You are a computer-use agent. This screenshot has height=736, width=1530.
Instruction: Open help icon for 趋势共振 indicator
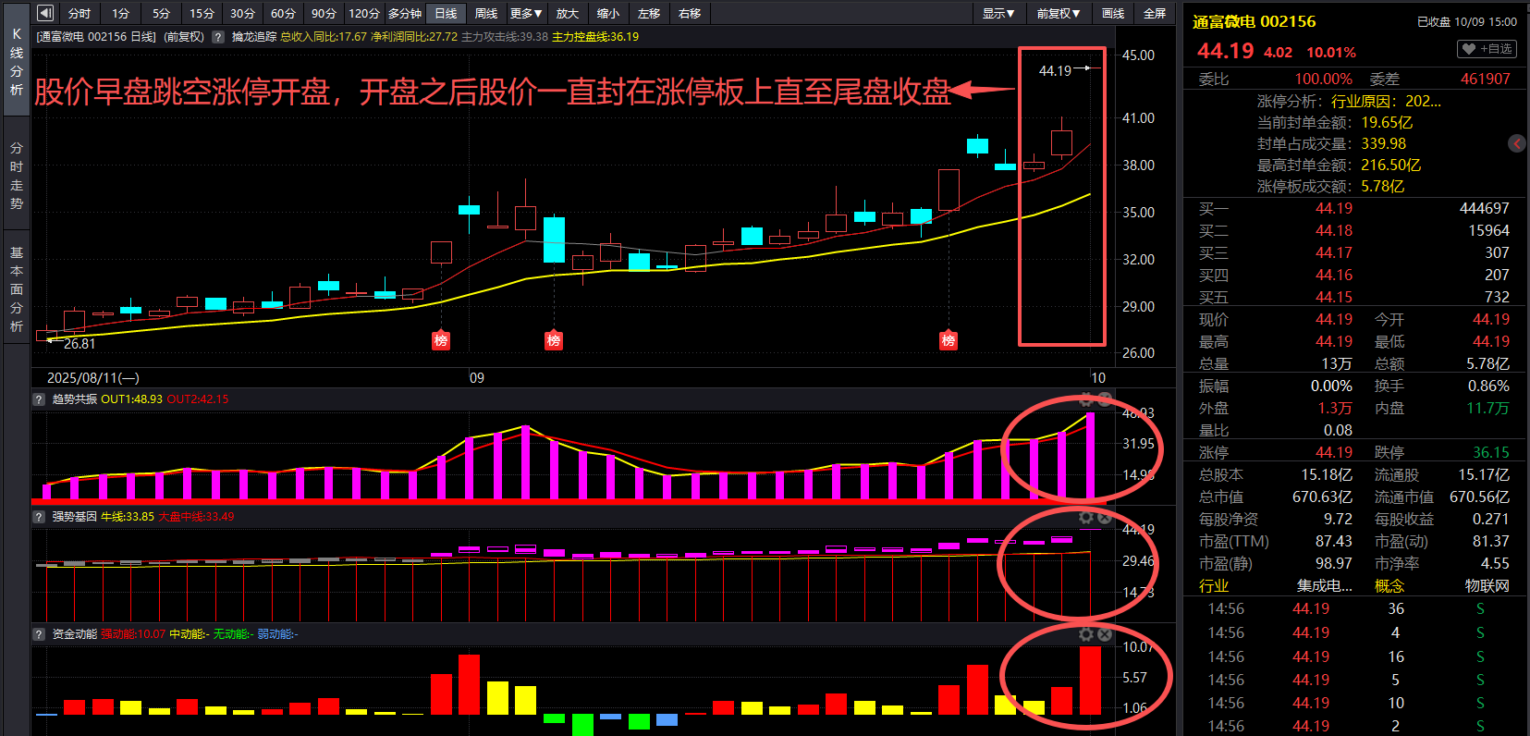tap(39, 399)
